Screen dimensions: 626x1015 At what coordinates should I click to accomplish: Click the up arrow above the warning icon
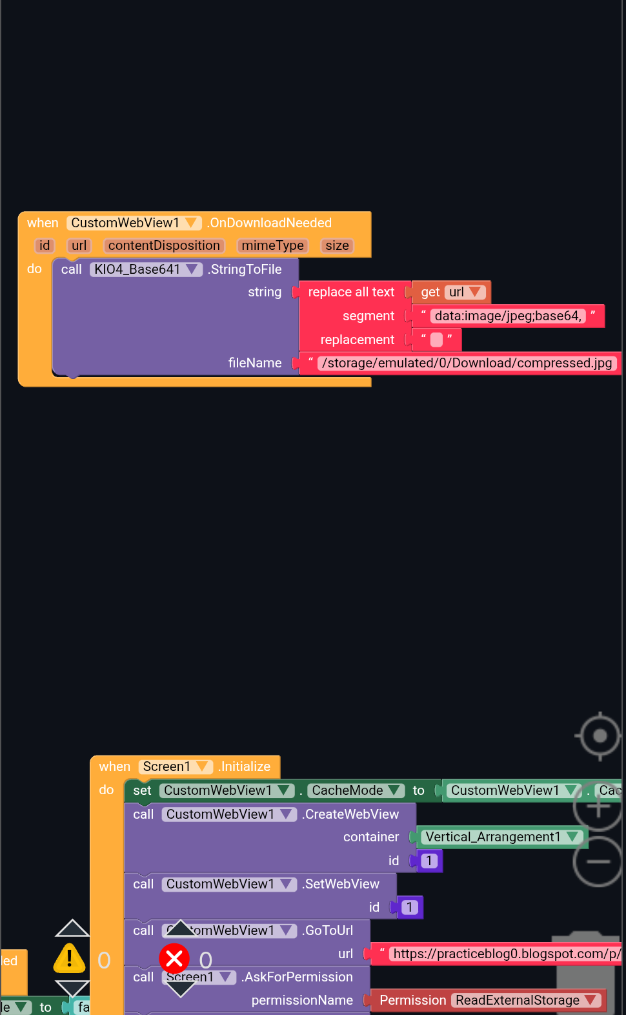[72, 928]
